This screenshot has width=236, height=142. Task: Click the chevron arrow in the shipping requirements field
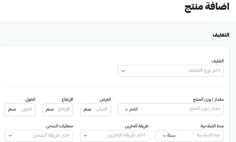(10, 136)
